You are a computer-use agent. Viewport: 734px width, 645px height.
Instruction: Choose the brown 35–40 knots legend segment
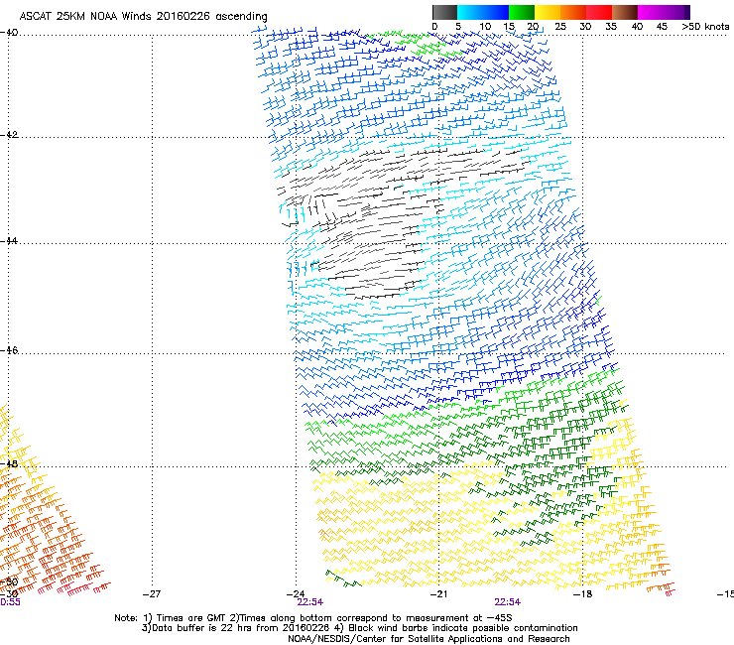(x=625, y=12)
